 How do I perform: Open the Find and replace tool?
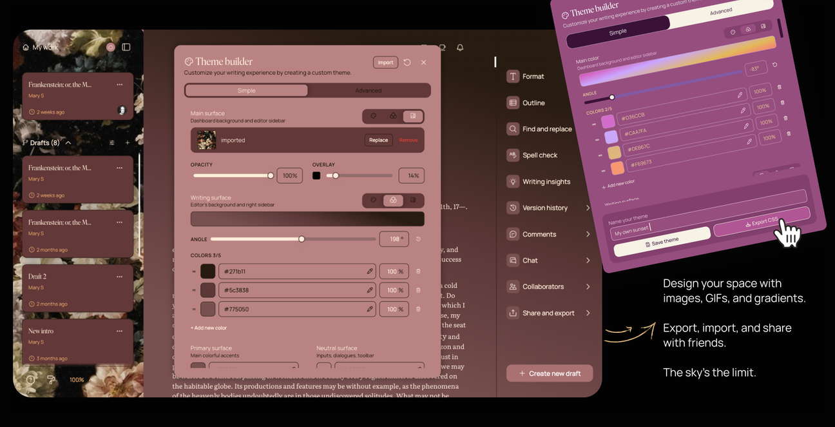(x=539, y=129)
